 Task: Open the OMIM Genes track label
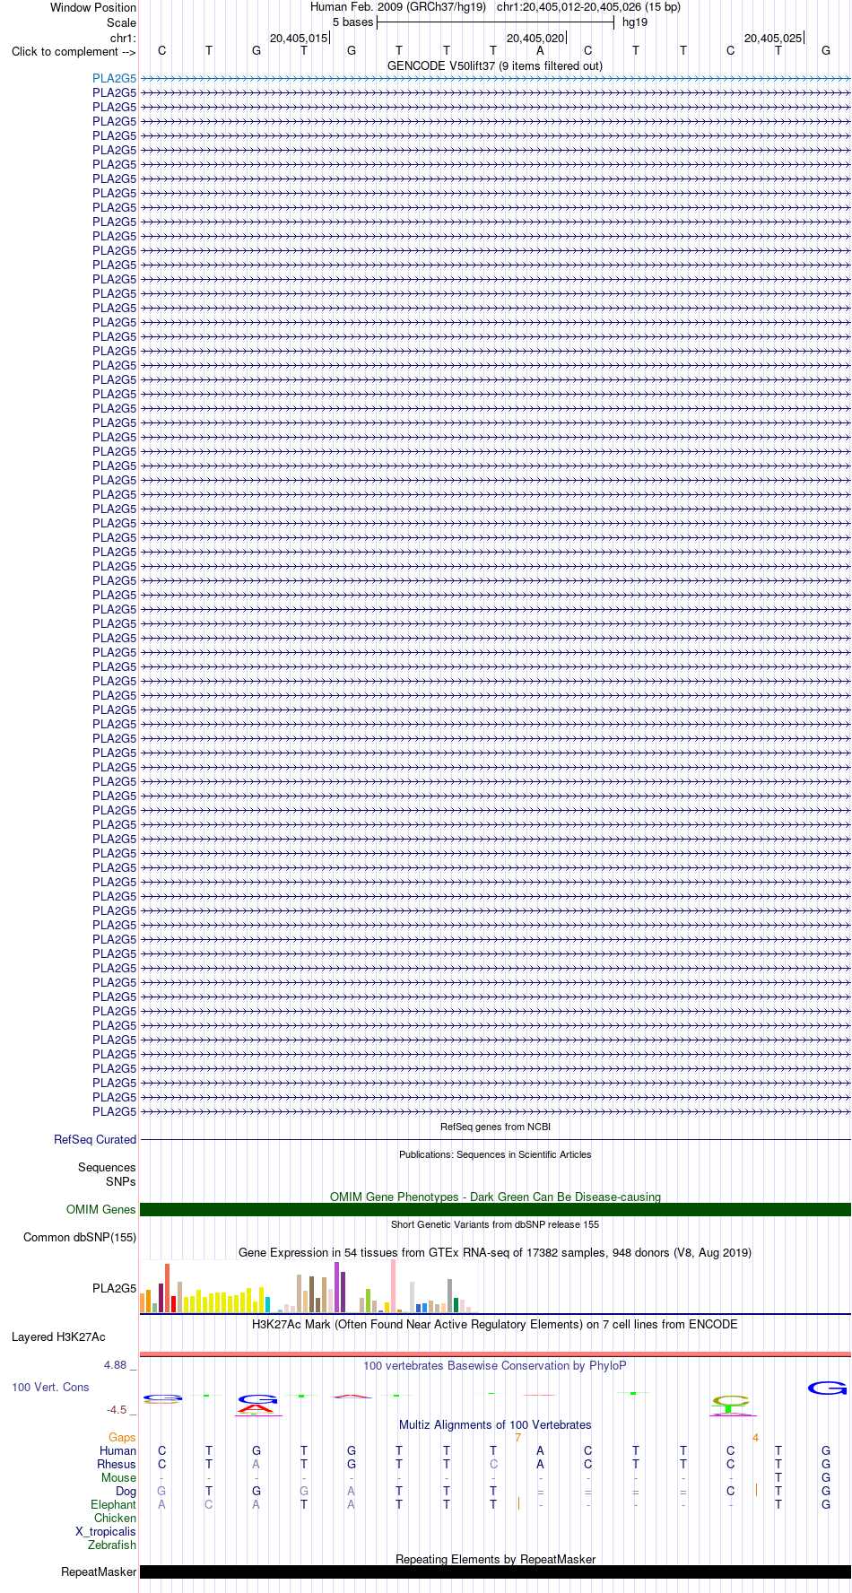(x=101, y=1210)
